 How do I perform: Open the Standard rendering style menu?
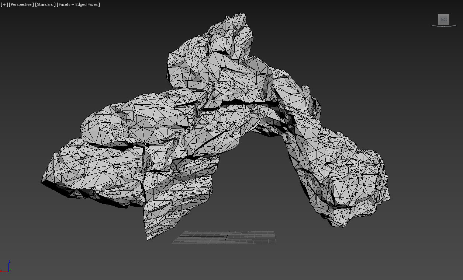pyautogui.click(x=44, y=4)
